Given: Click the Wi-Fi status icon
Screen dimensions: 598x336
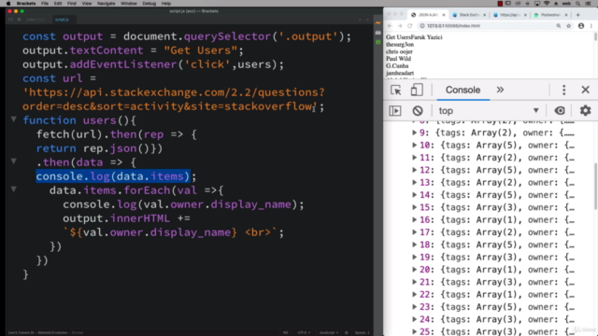Looking at the screenshot, I should point(547,4).
